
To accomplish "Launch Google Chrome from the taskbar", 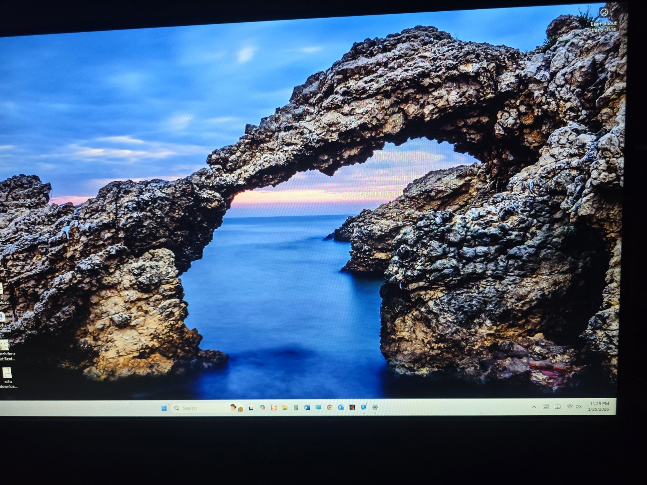I will coord(330,407).
